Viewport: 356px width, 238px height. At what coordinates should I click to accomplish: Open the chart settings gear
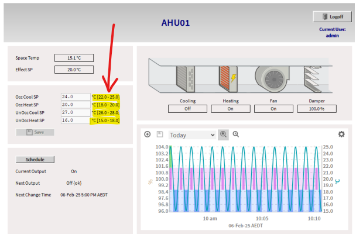click(341, 134)
